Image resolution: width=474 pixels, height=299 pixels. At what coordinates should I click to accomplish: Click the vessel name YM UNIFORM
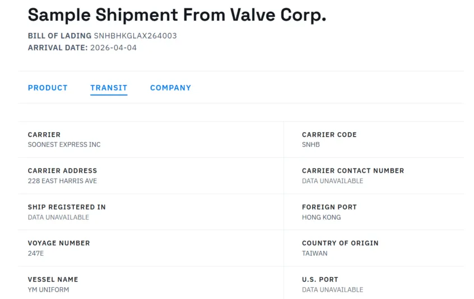(x=48, y=289)
